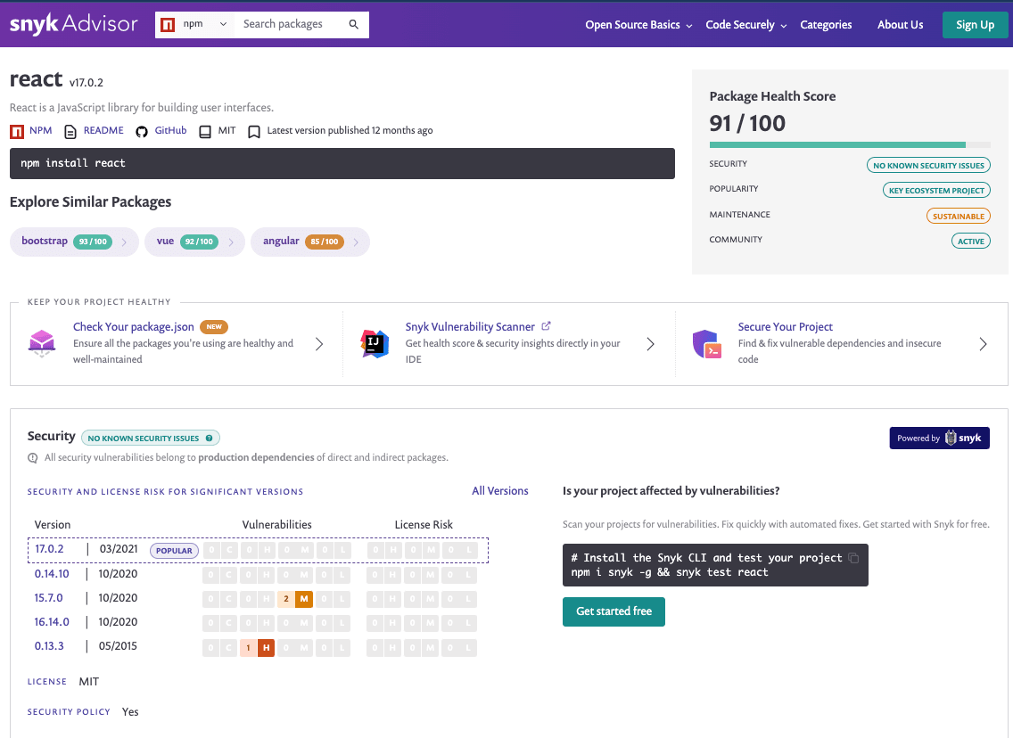This screenshot has width=1013, height=738.
Task: Click the shield terminal icon
Action: point(707,343)
